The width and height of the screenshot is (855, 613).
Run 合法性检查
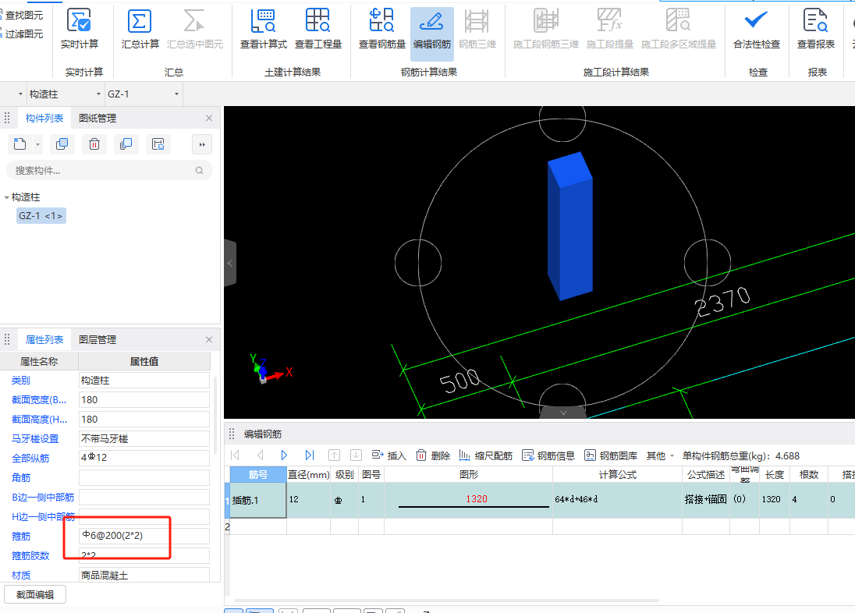(x=756, y=29)
